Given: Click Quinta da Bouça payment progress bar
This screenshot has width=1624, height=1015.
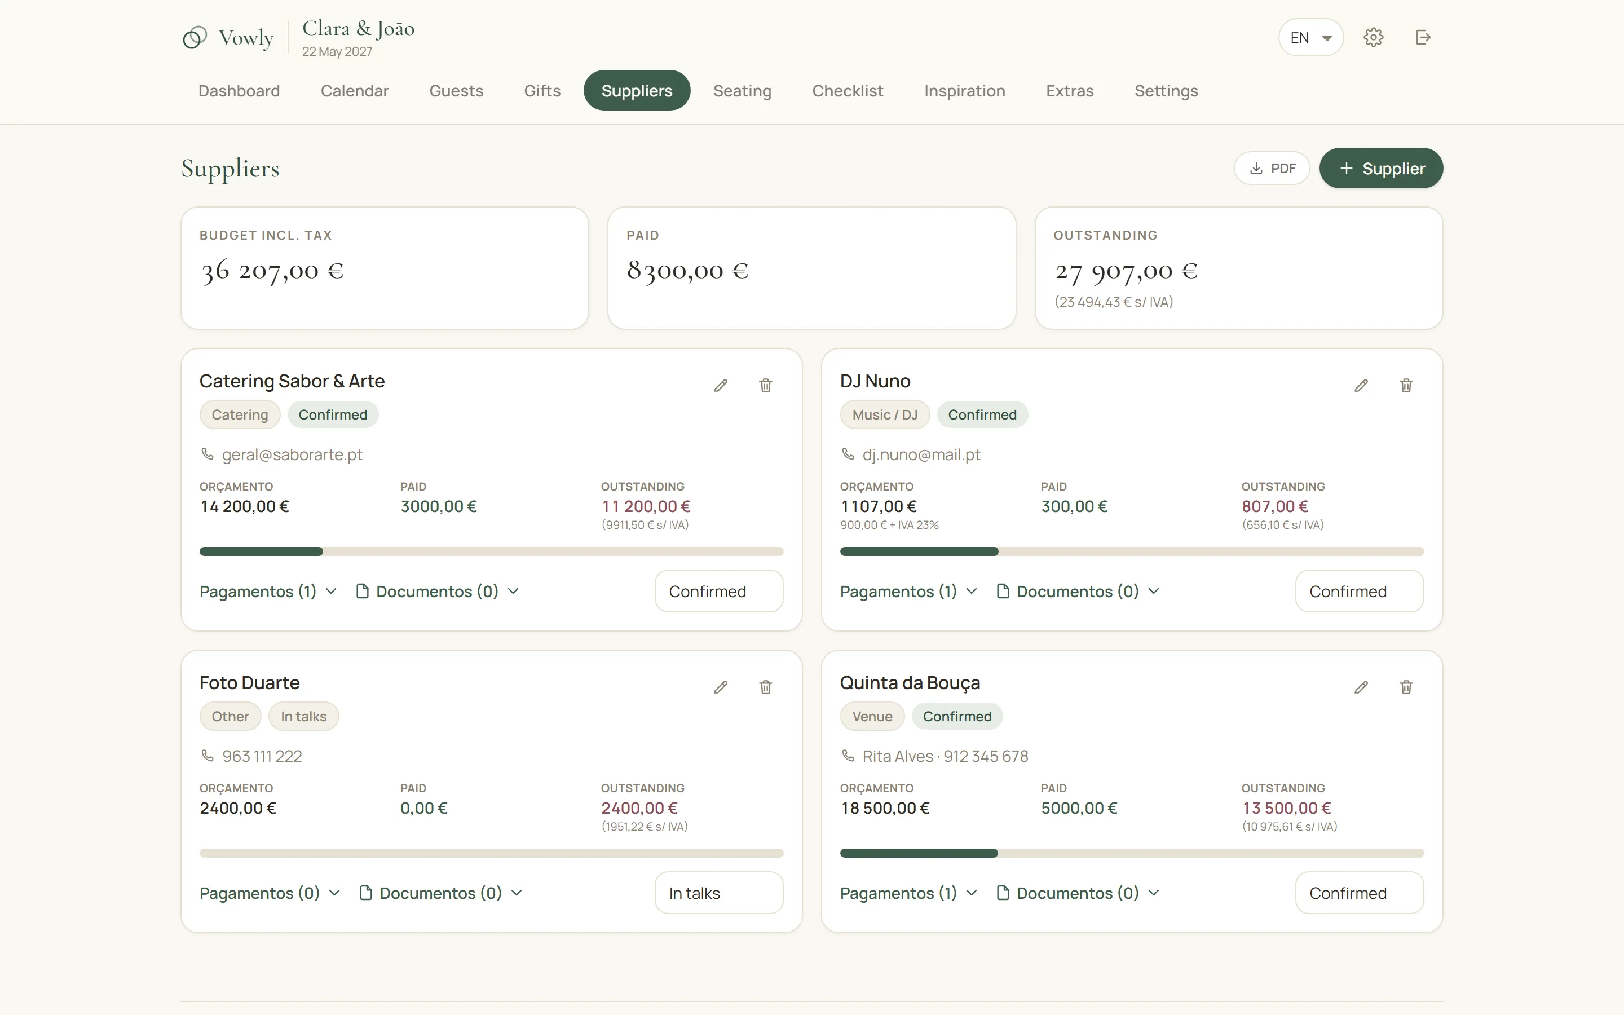Looking at the screenshot, I should 1131,853.
